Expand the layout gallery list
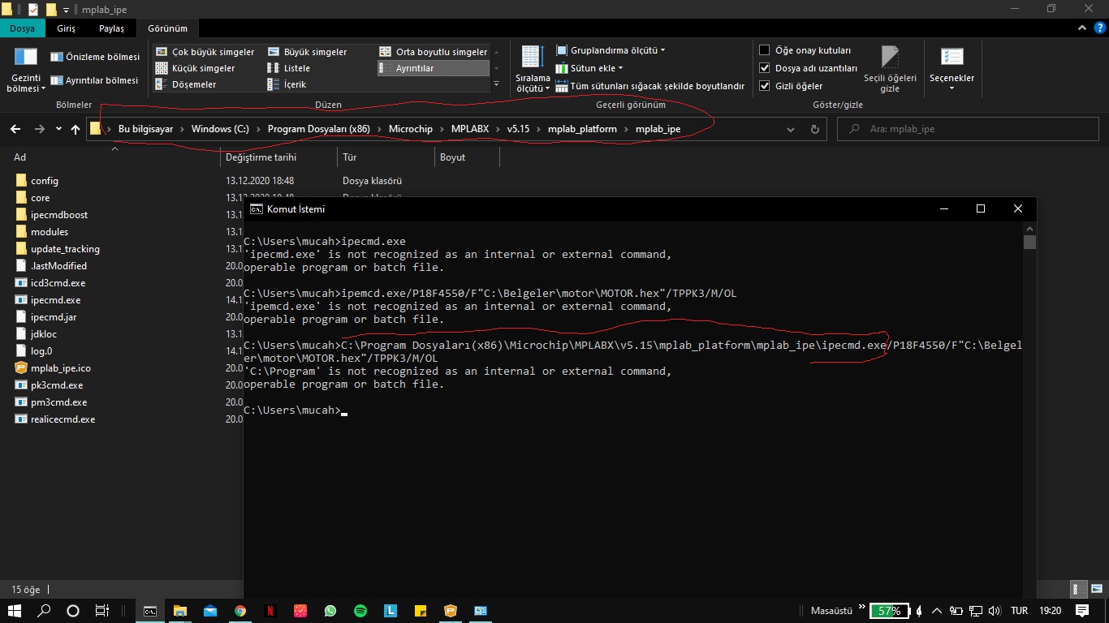Image resolution: width=1109 pixels, height=623 pixels. coord(496,84)
